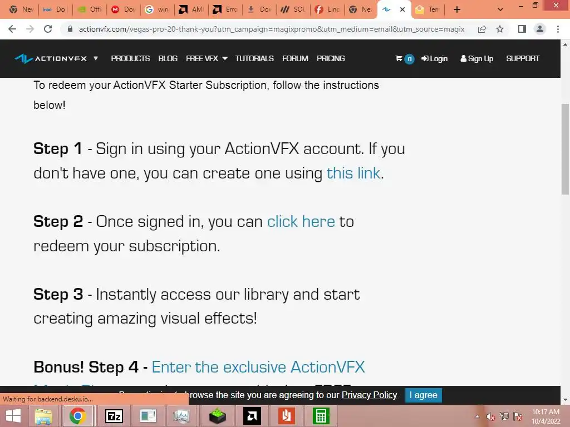Go to the BLOG page
570x427 pixels.
pos(168,58)
